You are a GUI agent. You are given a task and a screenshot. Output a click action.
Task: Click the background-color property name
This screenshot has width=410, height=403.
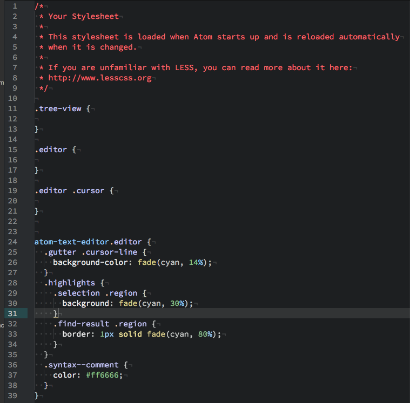[88, 263]
